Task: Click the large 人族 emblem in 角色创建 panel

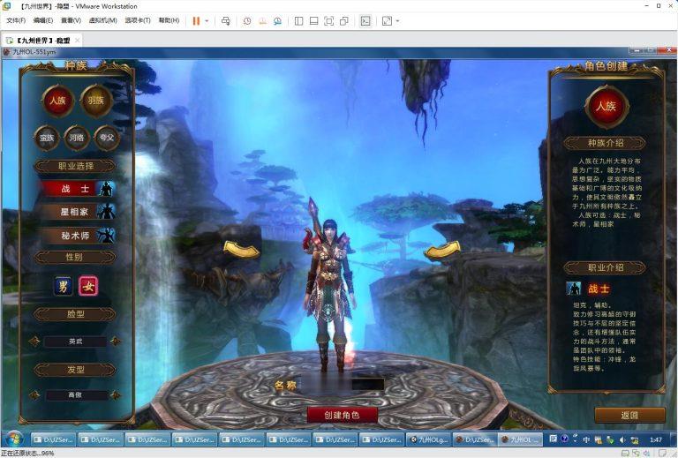Action: point(606,106)
